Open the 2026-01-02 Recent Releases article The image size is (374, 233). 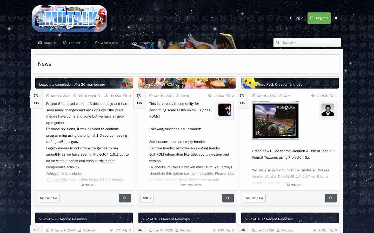(269, 219)
